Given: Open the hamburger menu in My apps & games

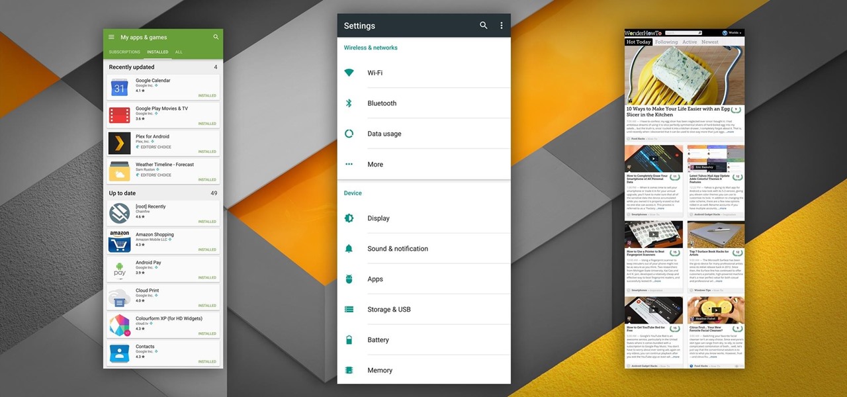Looking at the screenshot, I should click(111, 37).
